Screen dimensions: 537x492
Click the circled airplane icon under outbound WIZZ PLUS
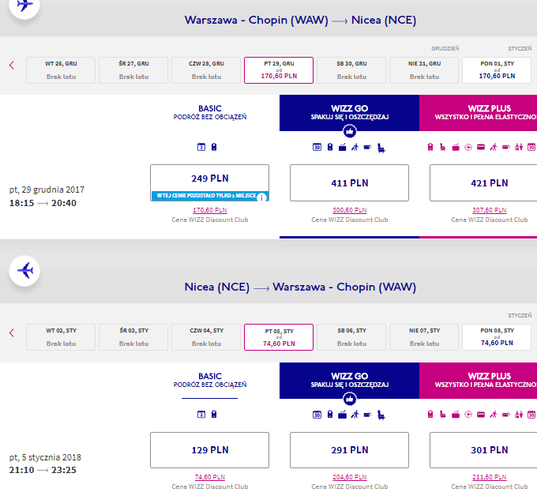468,147
